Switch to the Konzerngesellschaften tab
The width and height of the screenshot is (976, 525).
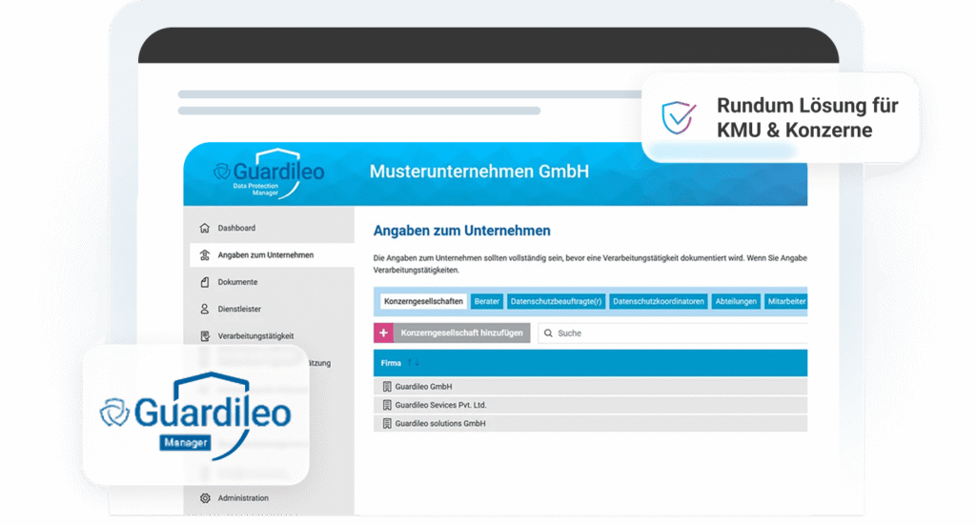[423, 301]
